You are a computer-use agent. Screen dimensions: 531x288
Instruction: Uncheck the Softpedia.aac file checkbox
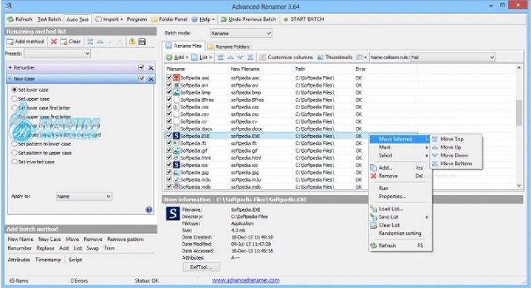(169, 78)
